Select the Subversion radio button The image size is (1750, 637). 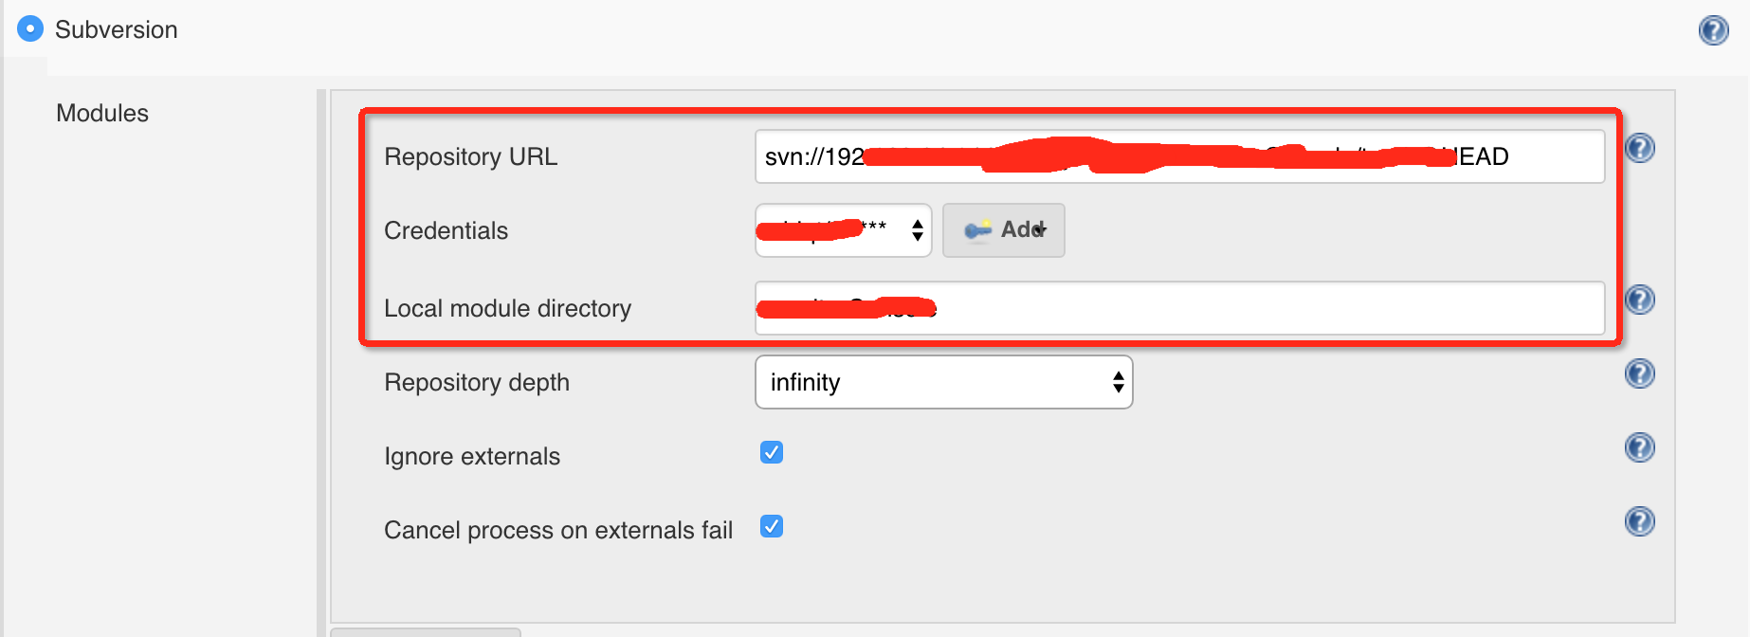30,29
